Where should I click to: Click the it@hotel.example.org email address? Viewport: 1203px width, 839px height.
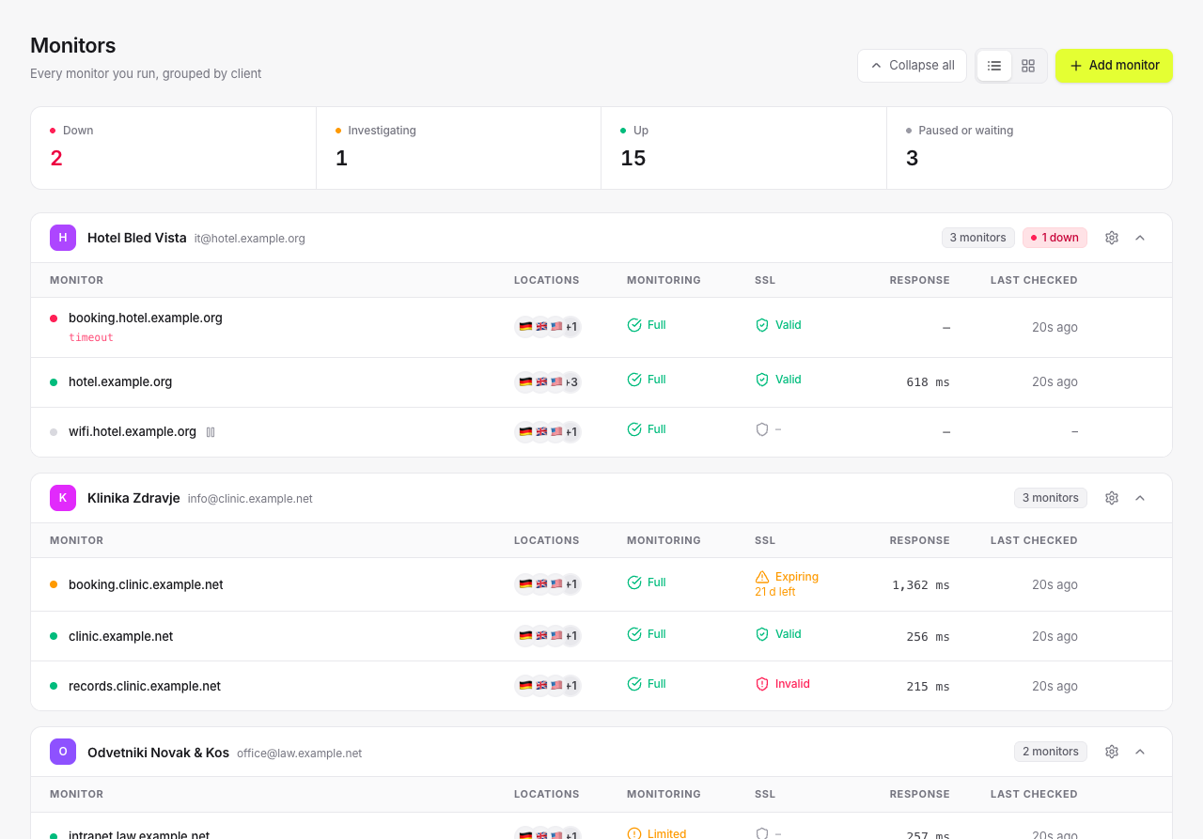250,239
